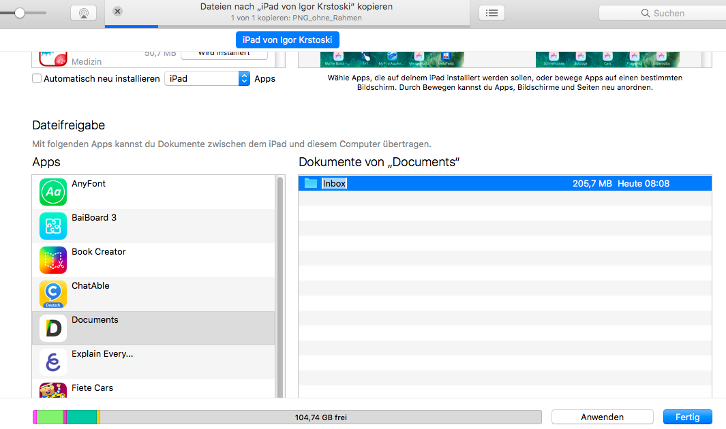Click the Fiete Cars label
The image size is (726, 429).
point(92,388)
